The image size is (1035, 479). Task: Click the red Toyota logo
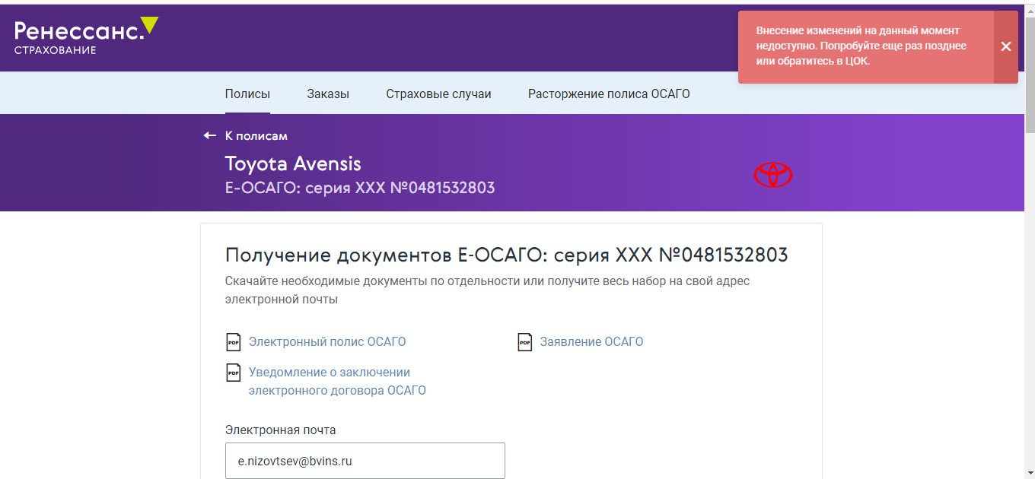point(772,175)
